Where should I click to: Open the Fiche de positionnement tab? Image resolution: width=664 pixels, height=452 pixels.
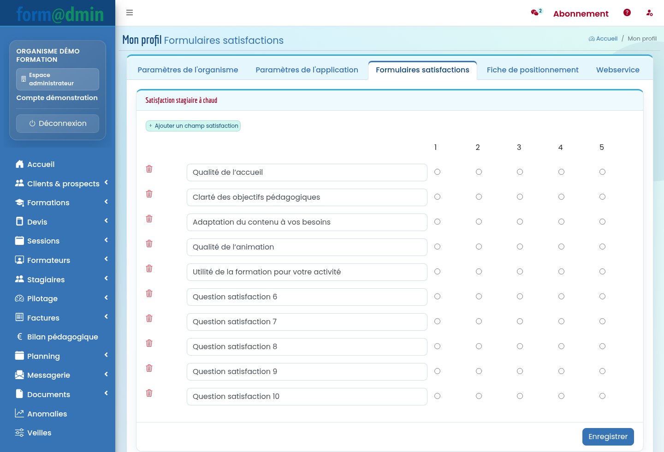[x=533, y=70]
